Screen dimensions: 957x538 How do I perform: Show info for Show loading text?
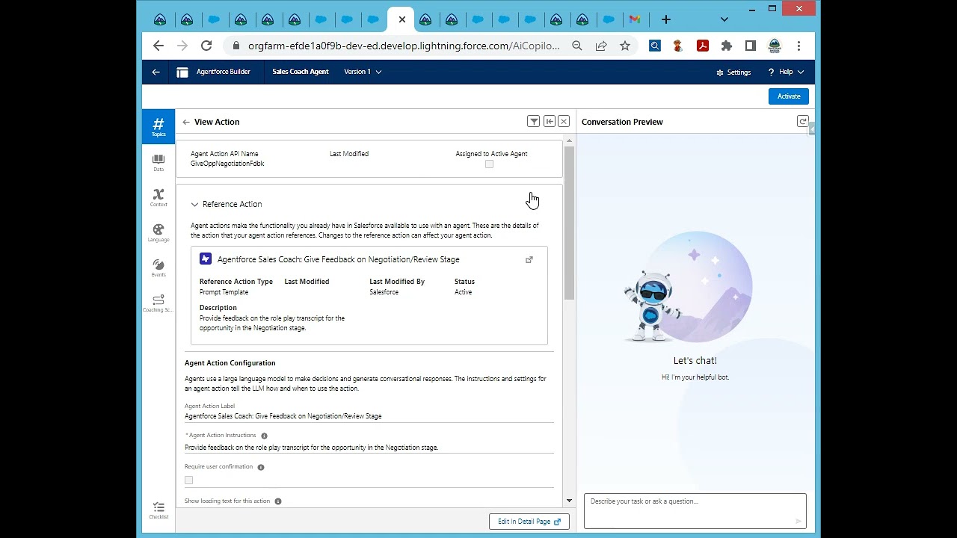pyautogui.click(x=278, y=501)
